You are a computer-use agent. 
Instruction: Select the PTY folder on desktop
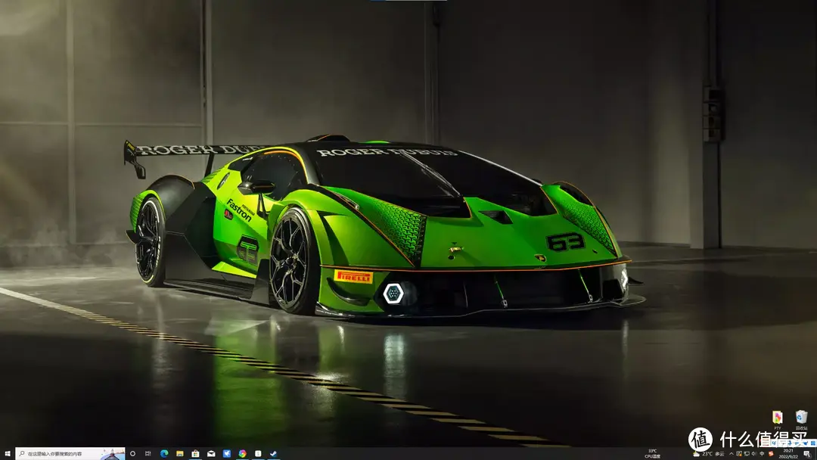tap(778, 419)
